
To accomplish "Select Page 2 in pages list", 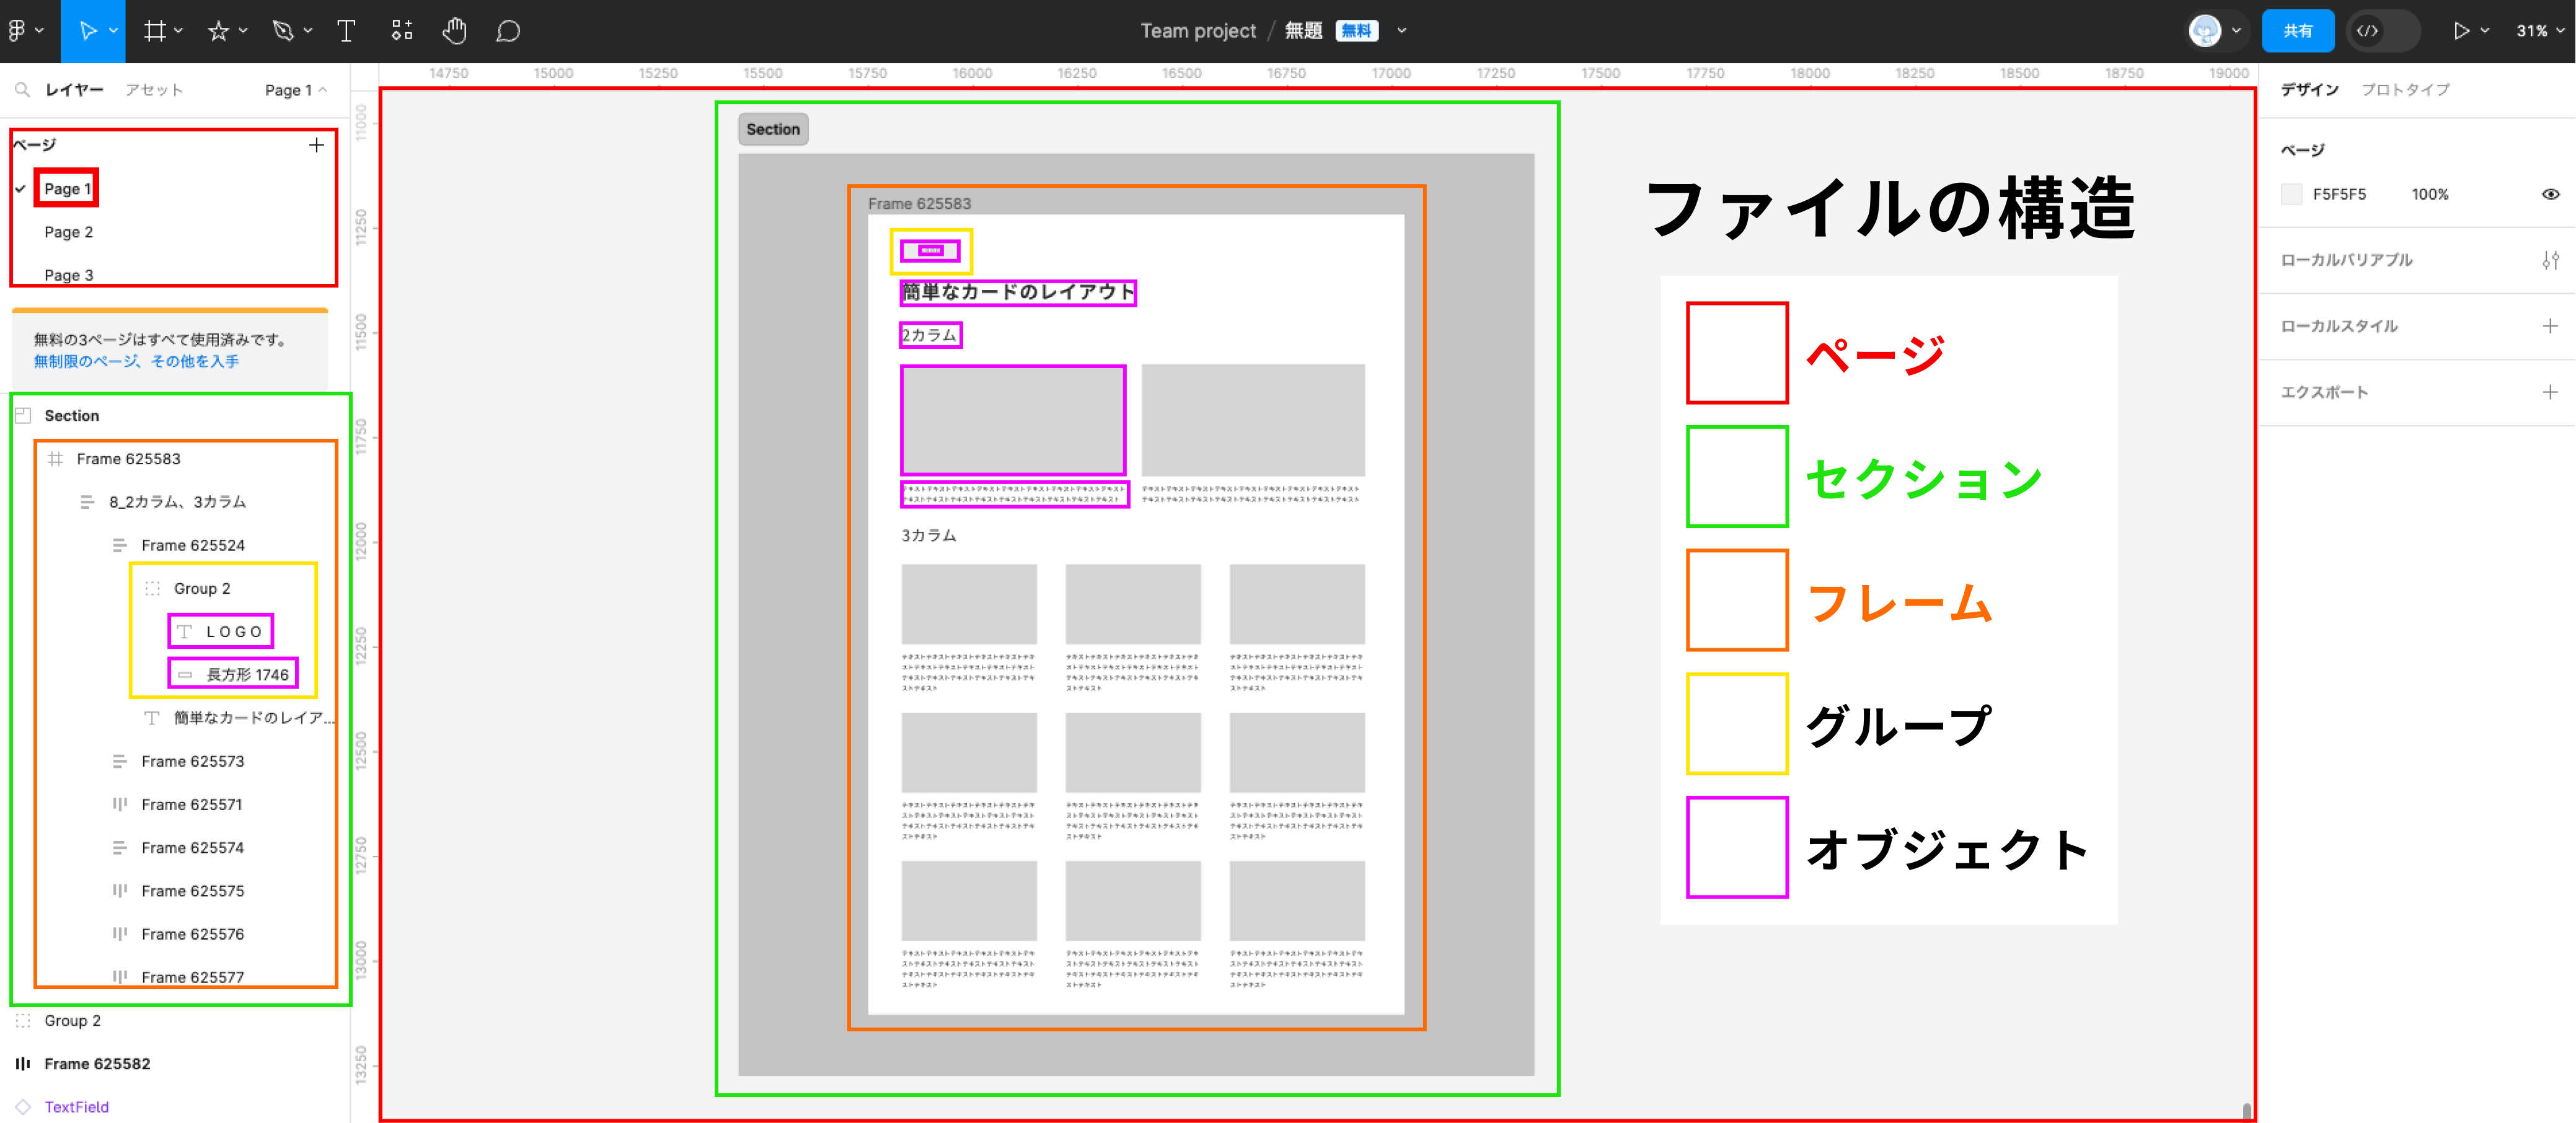I will [x=69, y=232].
